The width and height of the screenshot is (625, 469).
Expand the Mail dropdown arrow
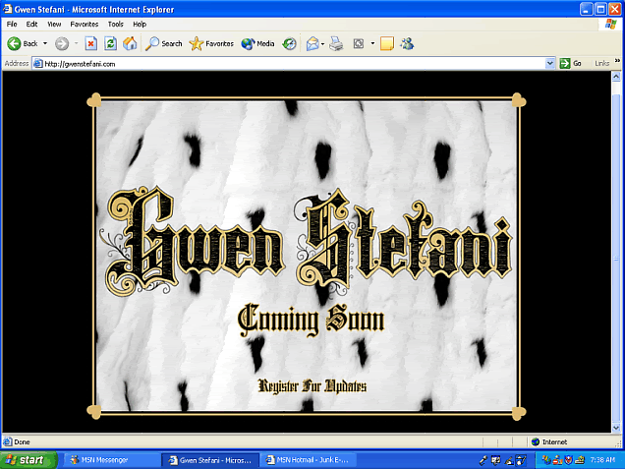coord(323,43)
